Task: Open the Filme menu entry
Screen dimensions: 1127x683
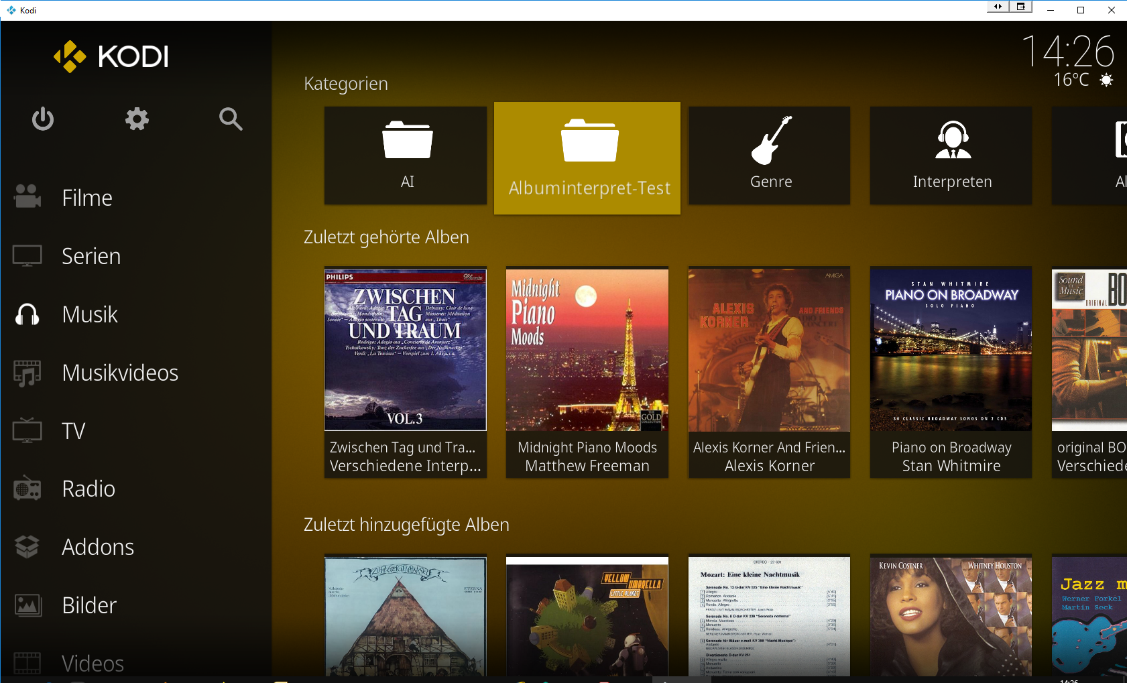Action: click(87, 198)
